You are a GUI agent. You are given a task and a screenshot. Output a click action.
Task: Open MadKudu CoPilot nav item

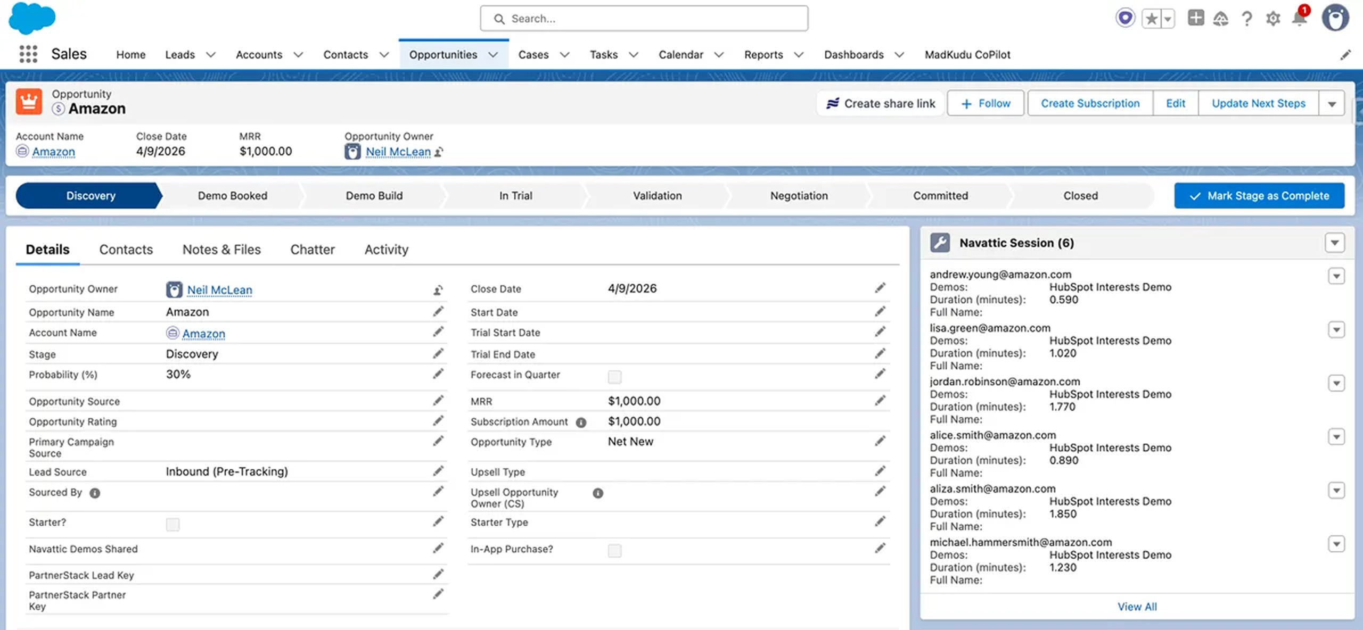967,55
